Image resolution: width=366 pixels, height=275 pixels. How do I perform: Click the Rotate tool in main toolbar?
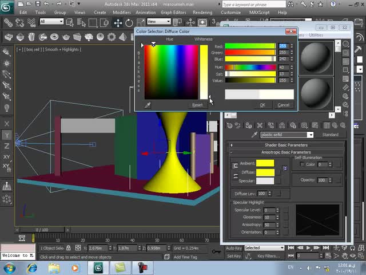pyautogui.click(x=129, y=22)
